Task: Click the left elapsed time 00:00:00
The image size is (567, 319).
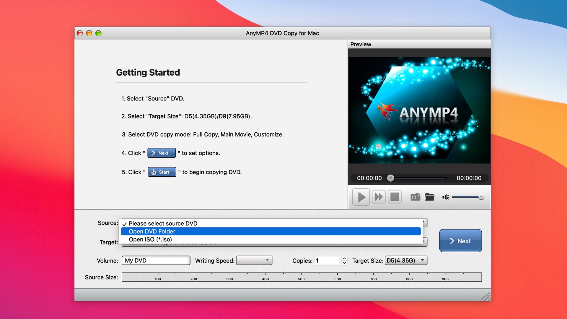Action: pyautogui.click(x=369, y=178)
